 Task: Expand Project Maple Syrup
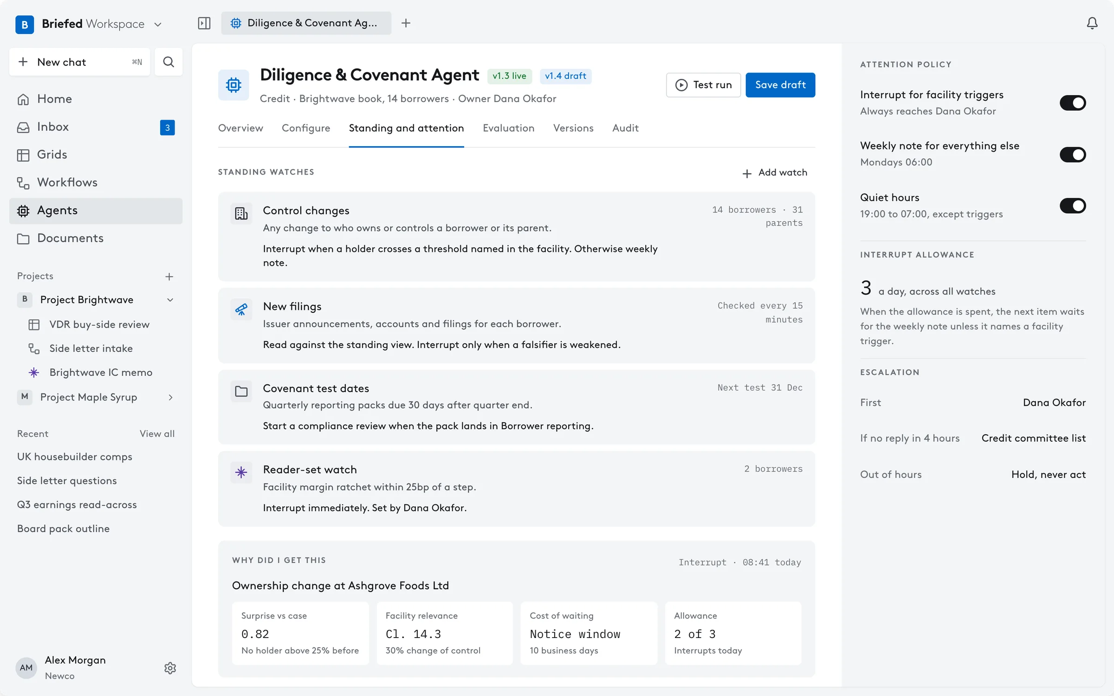pyautogui.click(x=170, y=397)
